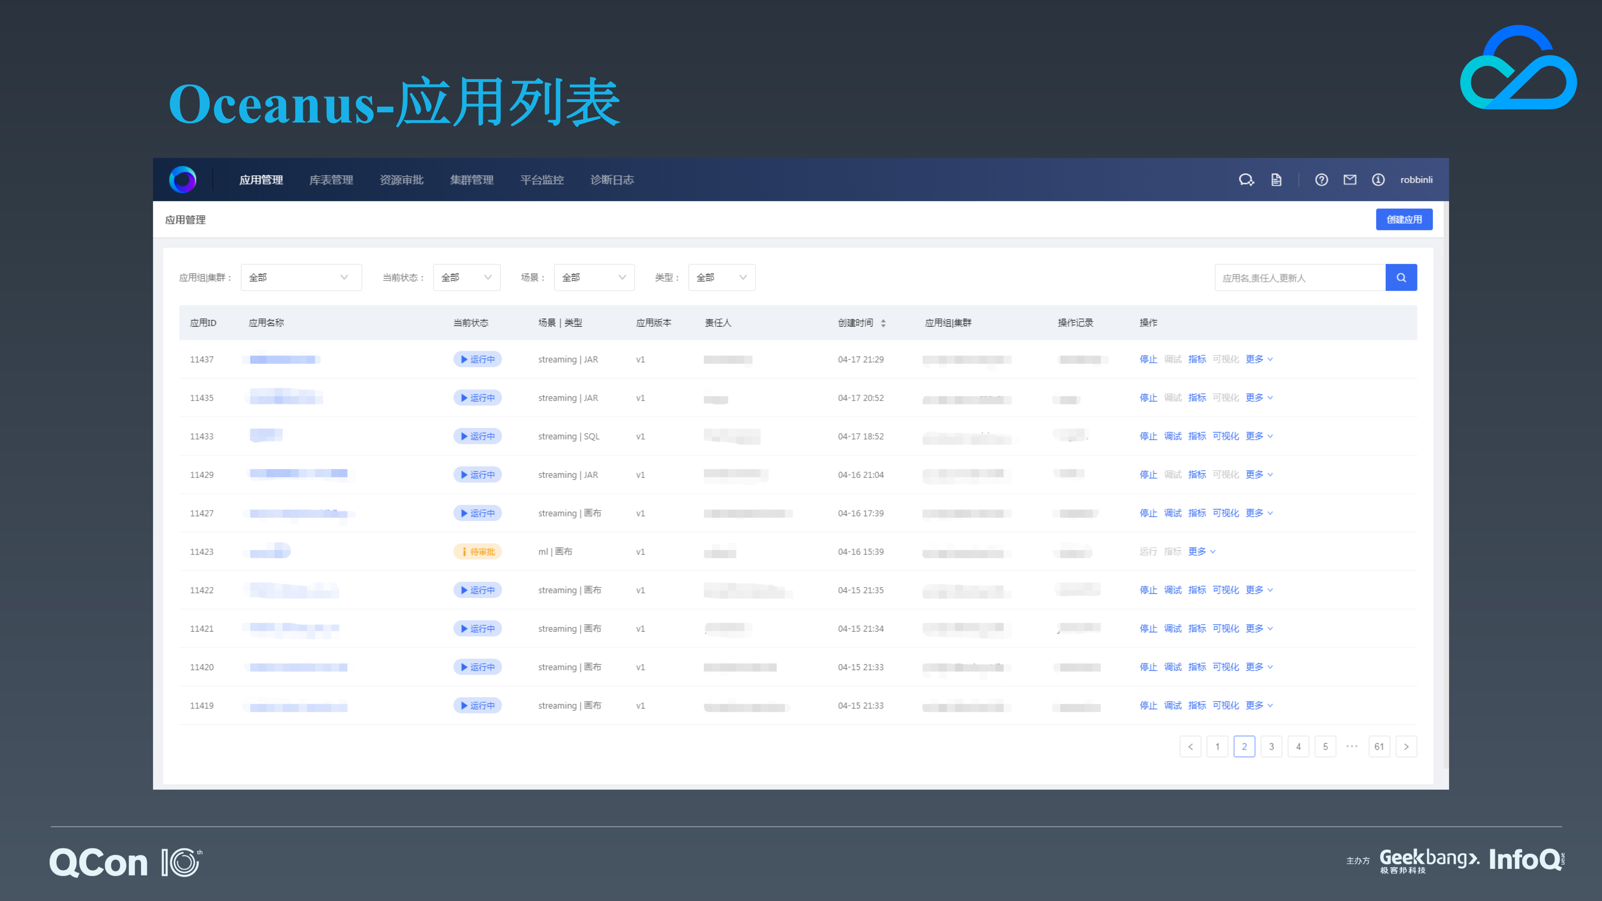
Task: Click the help question mark icon
Action: tap(1321, 180)
